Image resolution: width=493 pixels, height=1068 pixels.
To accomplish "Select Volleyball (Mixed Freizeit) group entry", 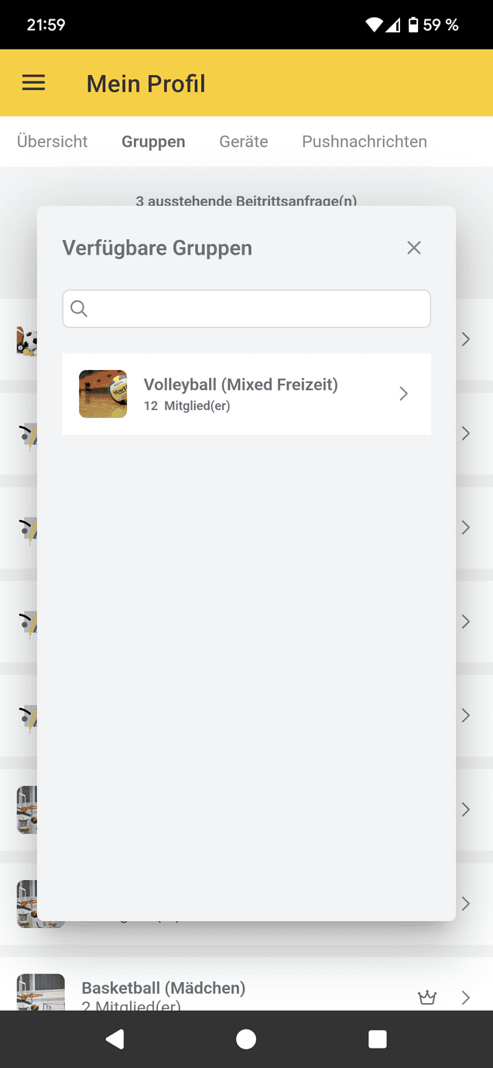I will click(x=246, y=394).
